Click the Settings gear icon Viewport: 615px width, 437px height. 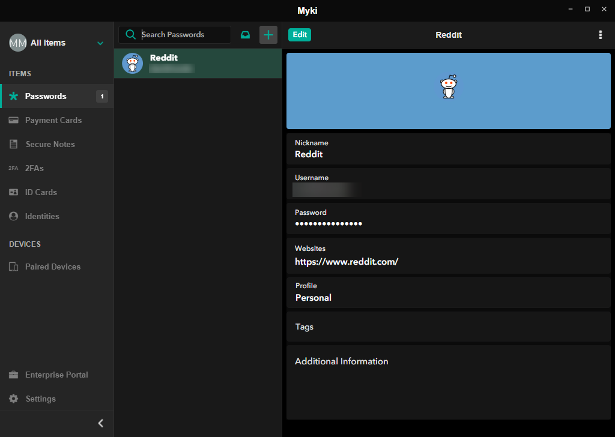click(13, 399)
